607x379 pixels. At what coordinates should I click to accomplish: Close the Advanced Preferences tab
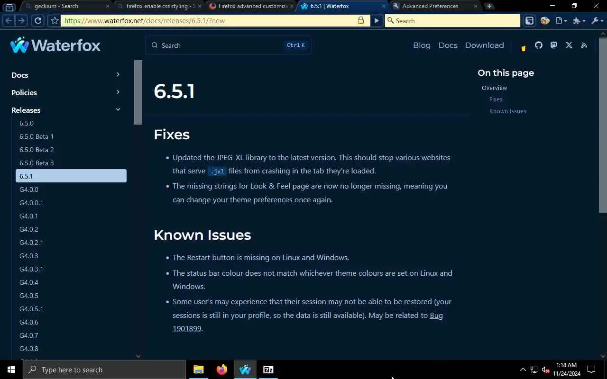[476, 6]
